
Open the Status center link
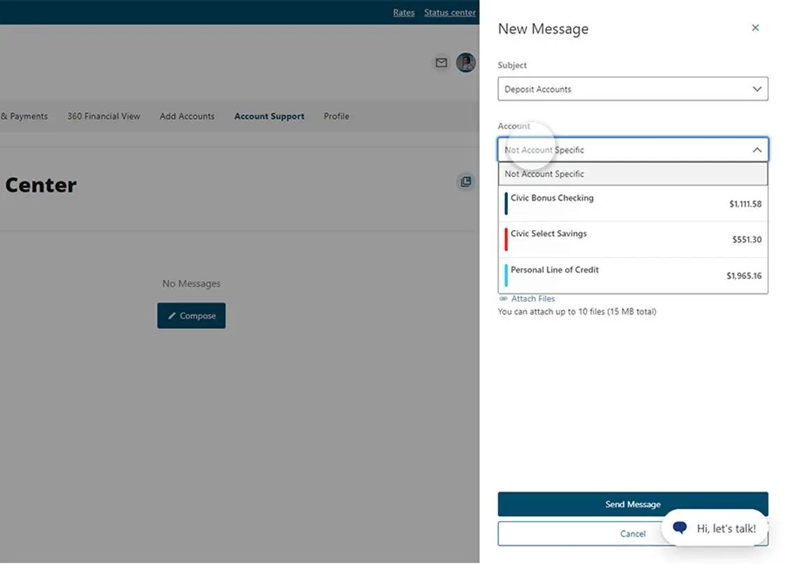point(450,12)
